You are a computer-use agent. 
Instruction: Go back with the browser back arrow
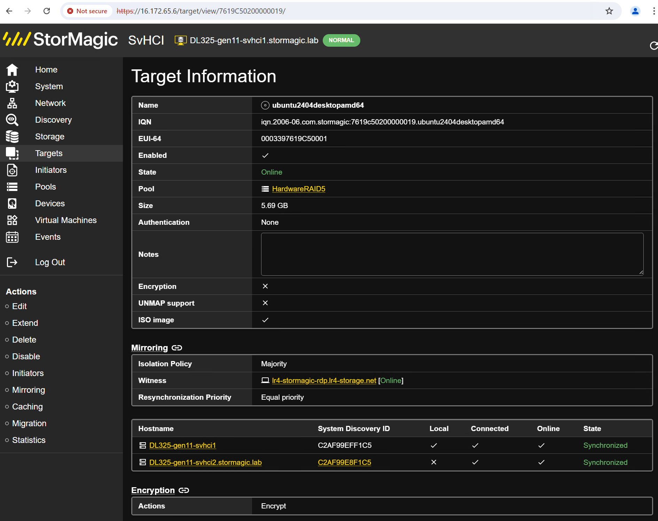(x=9, y=11)
